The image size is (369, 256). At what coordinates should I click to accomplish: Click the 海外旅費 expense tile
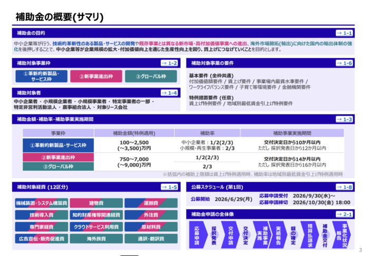pos(96,239)
